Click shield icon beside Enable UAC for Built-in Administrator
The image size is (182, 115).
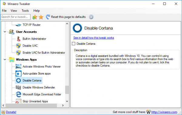(18, 53)
